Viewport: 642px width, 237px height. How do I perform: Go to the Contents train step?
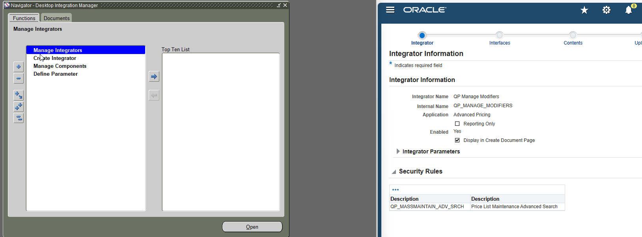click(573, 43)
